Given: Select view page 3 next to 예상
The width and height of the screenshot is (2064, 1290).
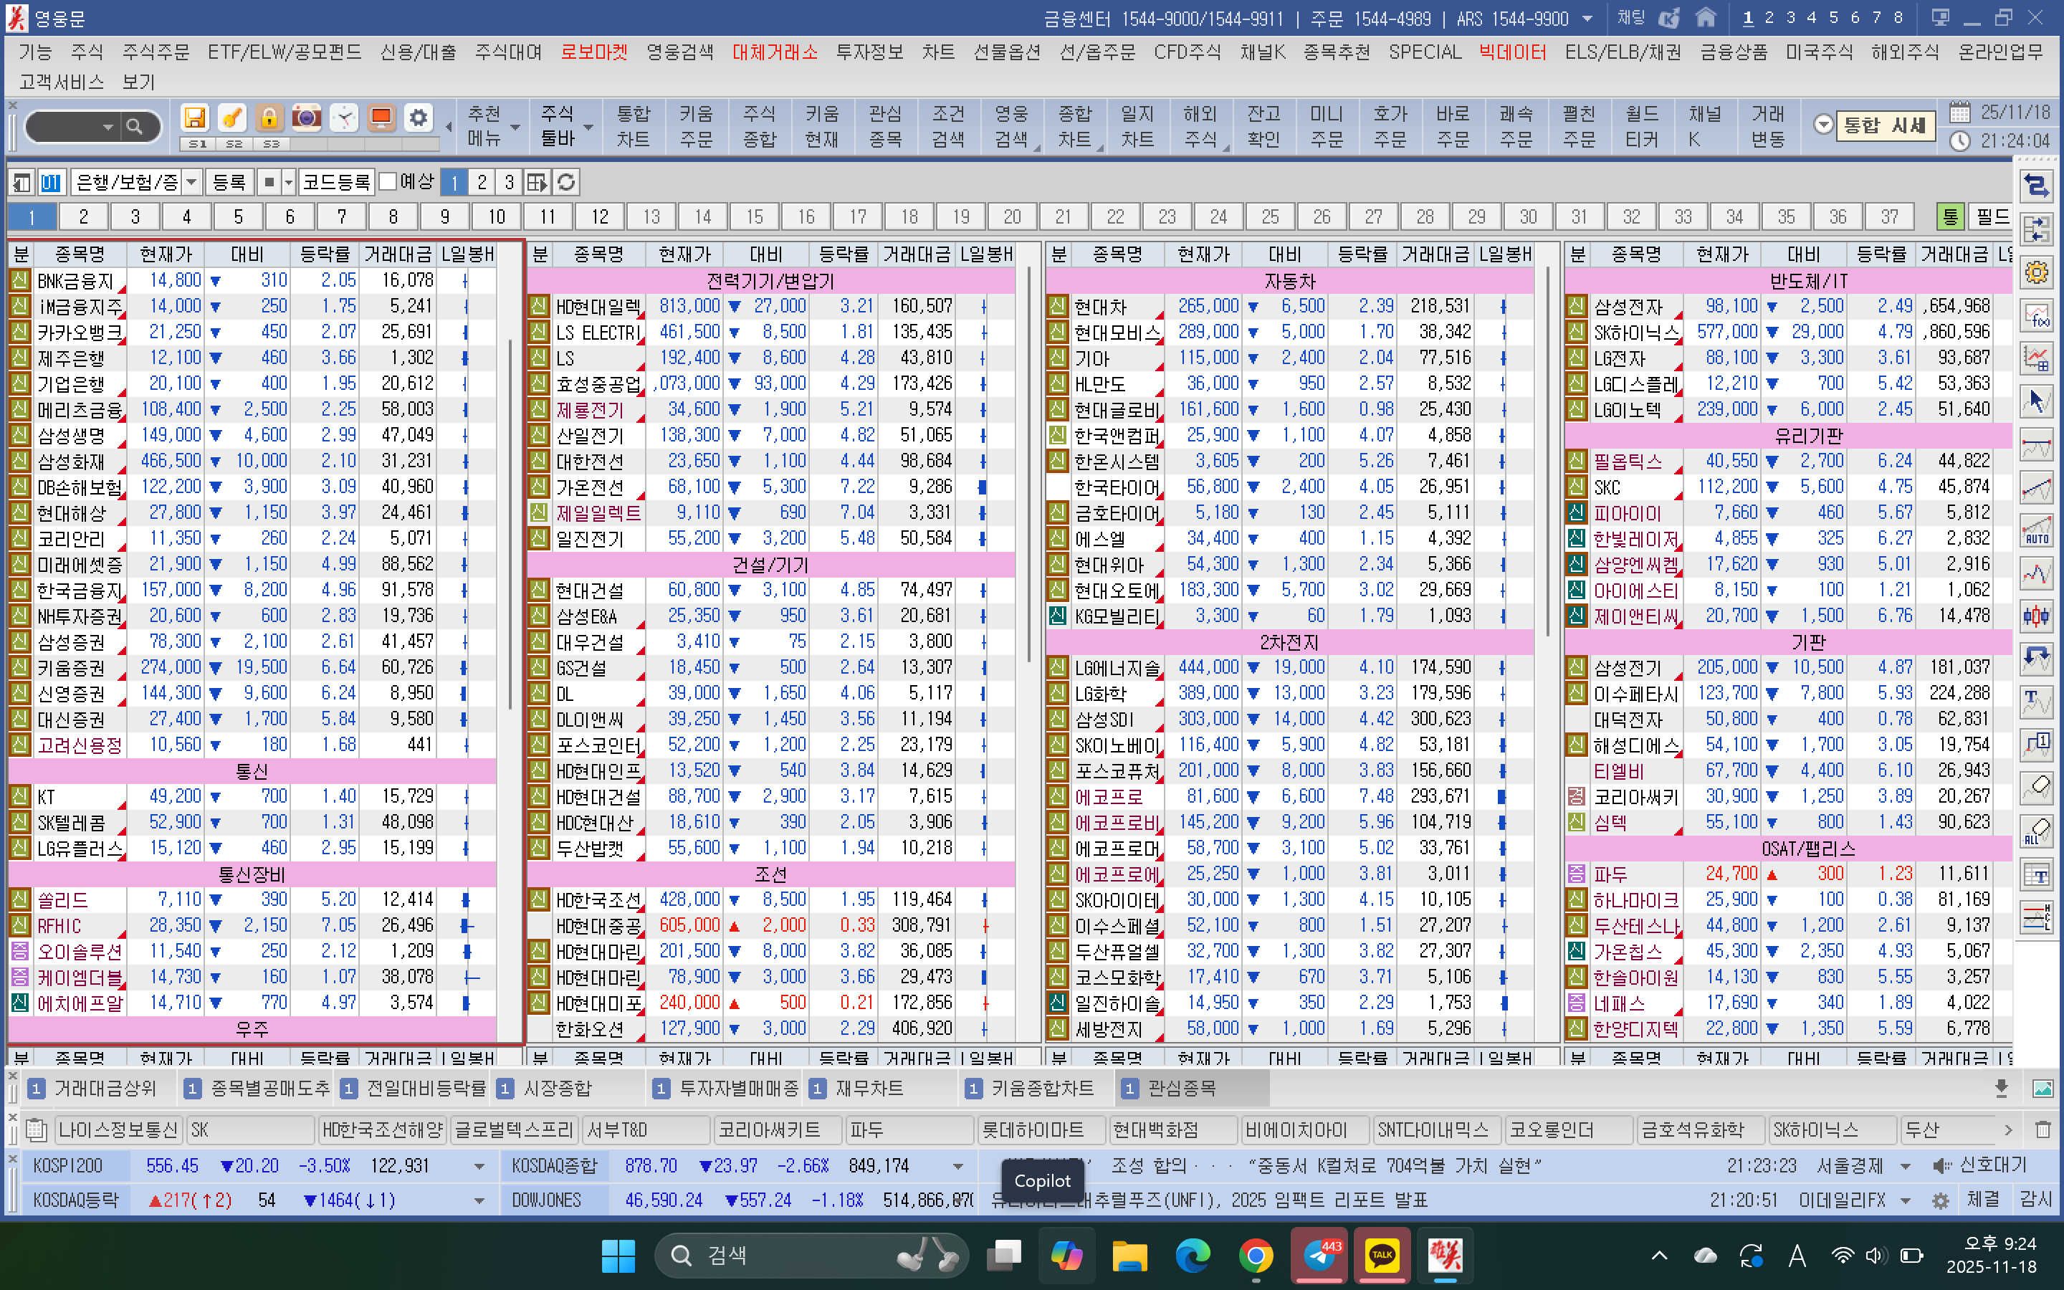Looking at the screenshot, I should click(509, 182).
